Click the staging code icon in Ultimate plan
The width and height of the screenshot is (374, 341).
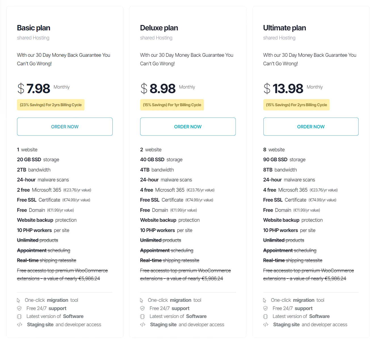click(x=266, y=325)
